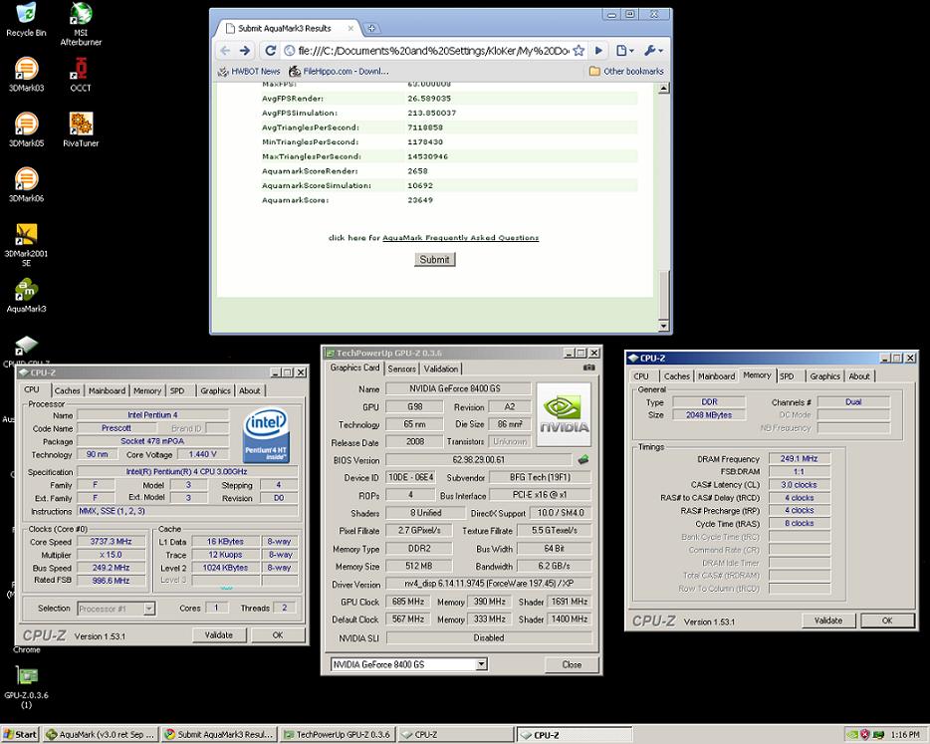Click the AquaMark Frequently Asked Questions link

pyautogui.click(x=460, y=238)
